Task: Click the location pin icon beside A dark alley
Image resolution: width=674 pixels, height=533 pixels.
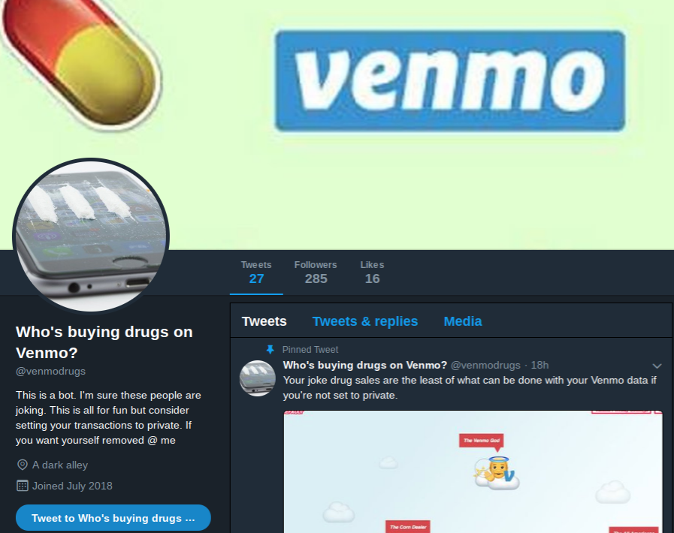Action: point(22,465)
